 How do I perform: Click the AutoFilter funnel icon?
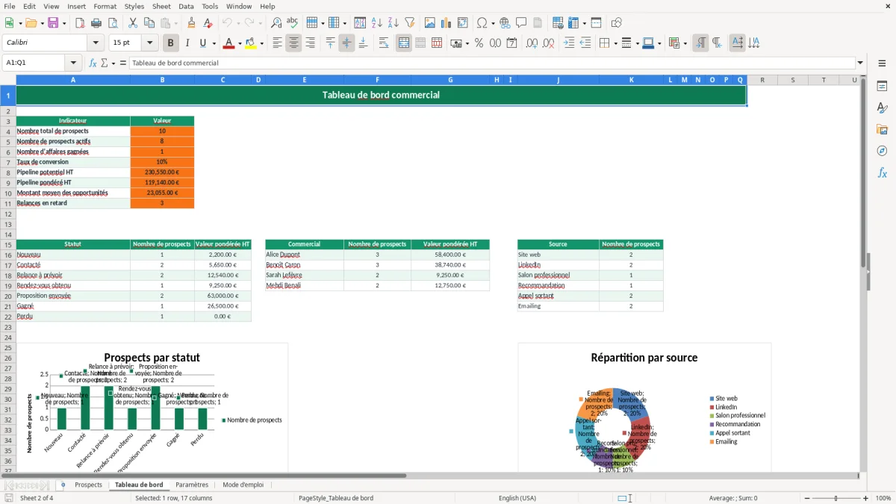(x=409, y=23)
